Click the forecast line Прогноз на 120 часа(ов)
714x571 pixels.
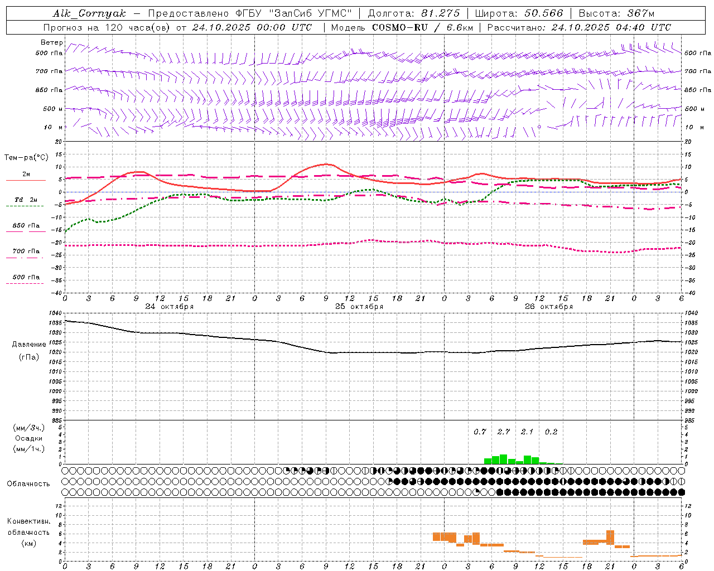click(x=107, y=27)
